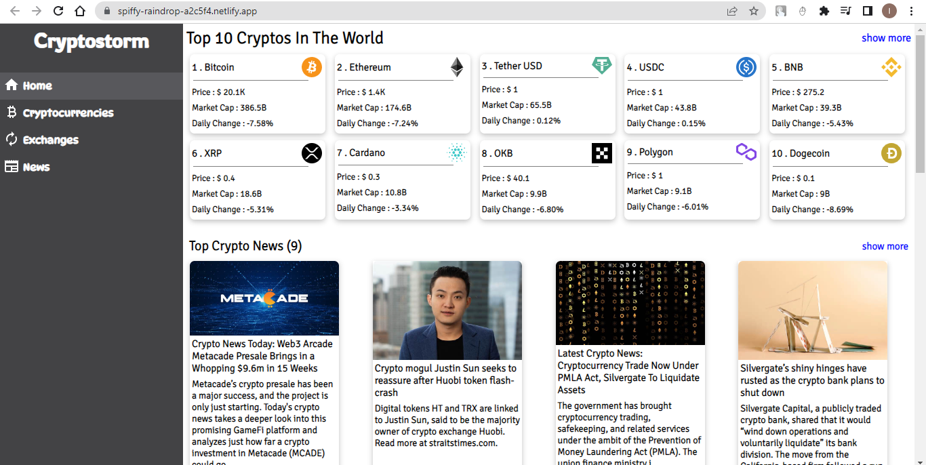Open the Justin Sun Huobi news headline
The width and height of the screenshot is (926, 465).
tap(445, 380)
